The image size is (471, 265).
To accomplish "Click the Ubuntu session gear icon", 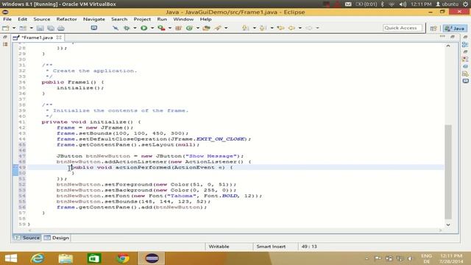I will click(x=466, y=4).
